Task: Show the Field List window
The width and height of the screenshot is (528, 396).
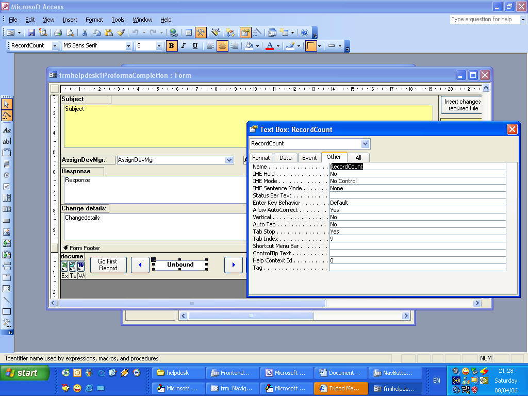Action: (x=189, y=32)
